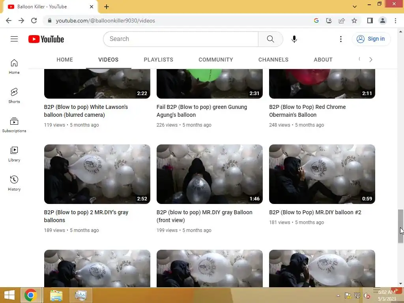Image resolution: width=404 pixels, height=303 pixels.
Task: Click the muted volume tray icon
Action: [366, 296]
